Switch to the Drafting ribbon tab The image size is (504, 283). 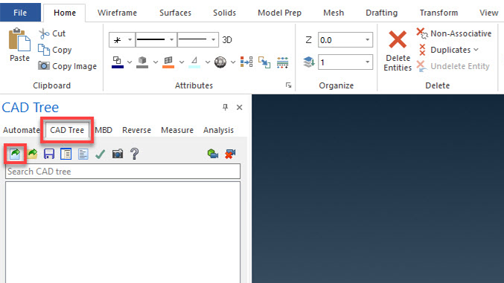381,13
